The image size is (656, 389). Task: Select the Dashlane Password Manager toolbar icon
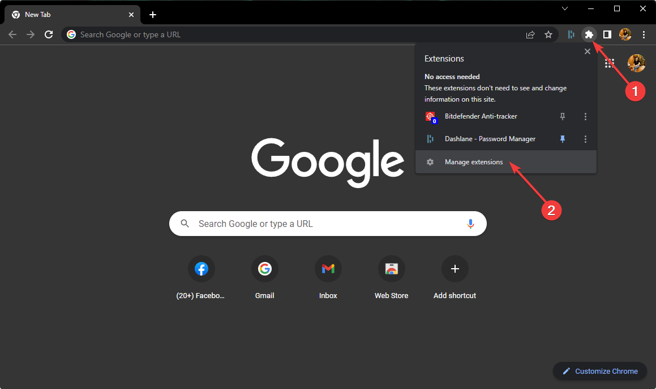click(570, 34)
